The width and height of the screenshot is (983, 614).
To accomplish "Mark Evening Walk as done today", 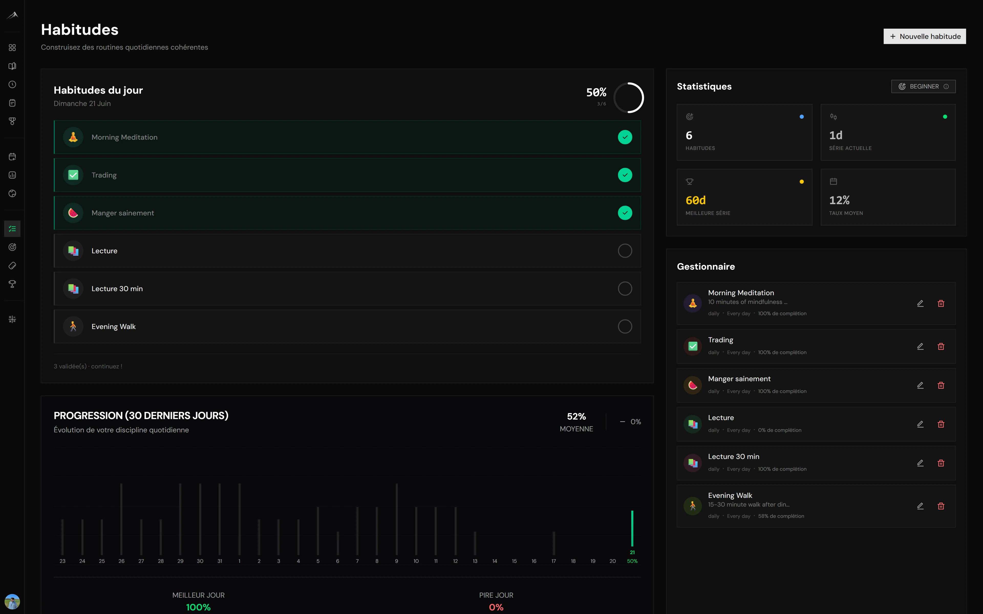I will pyautogui.click(x=625, y=326).
